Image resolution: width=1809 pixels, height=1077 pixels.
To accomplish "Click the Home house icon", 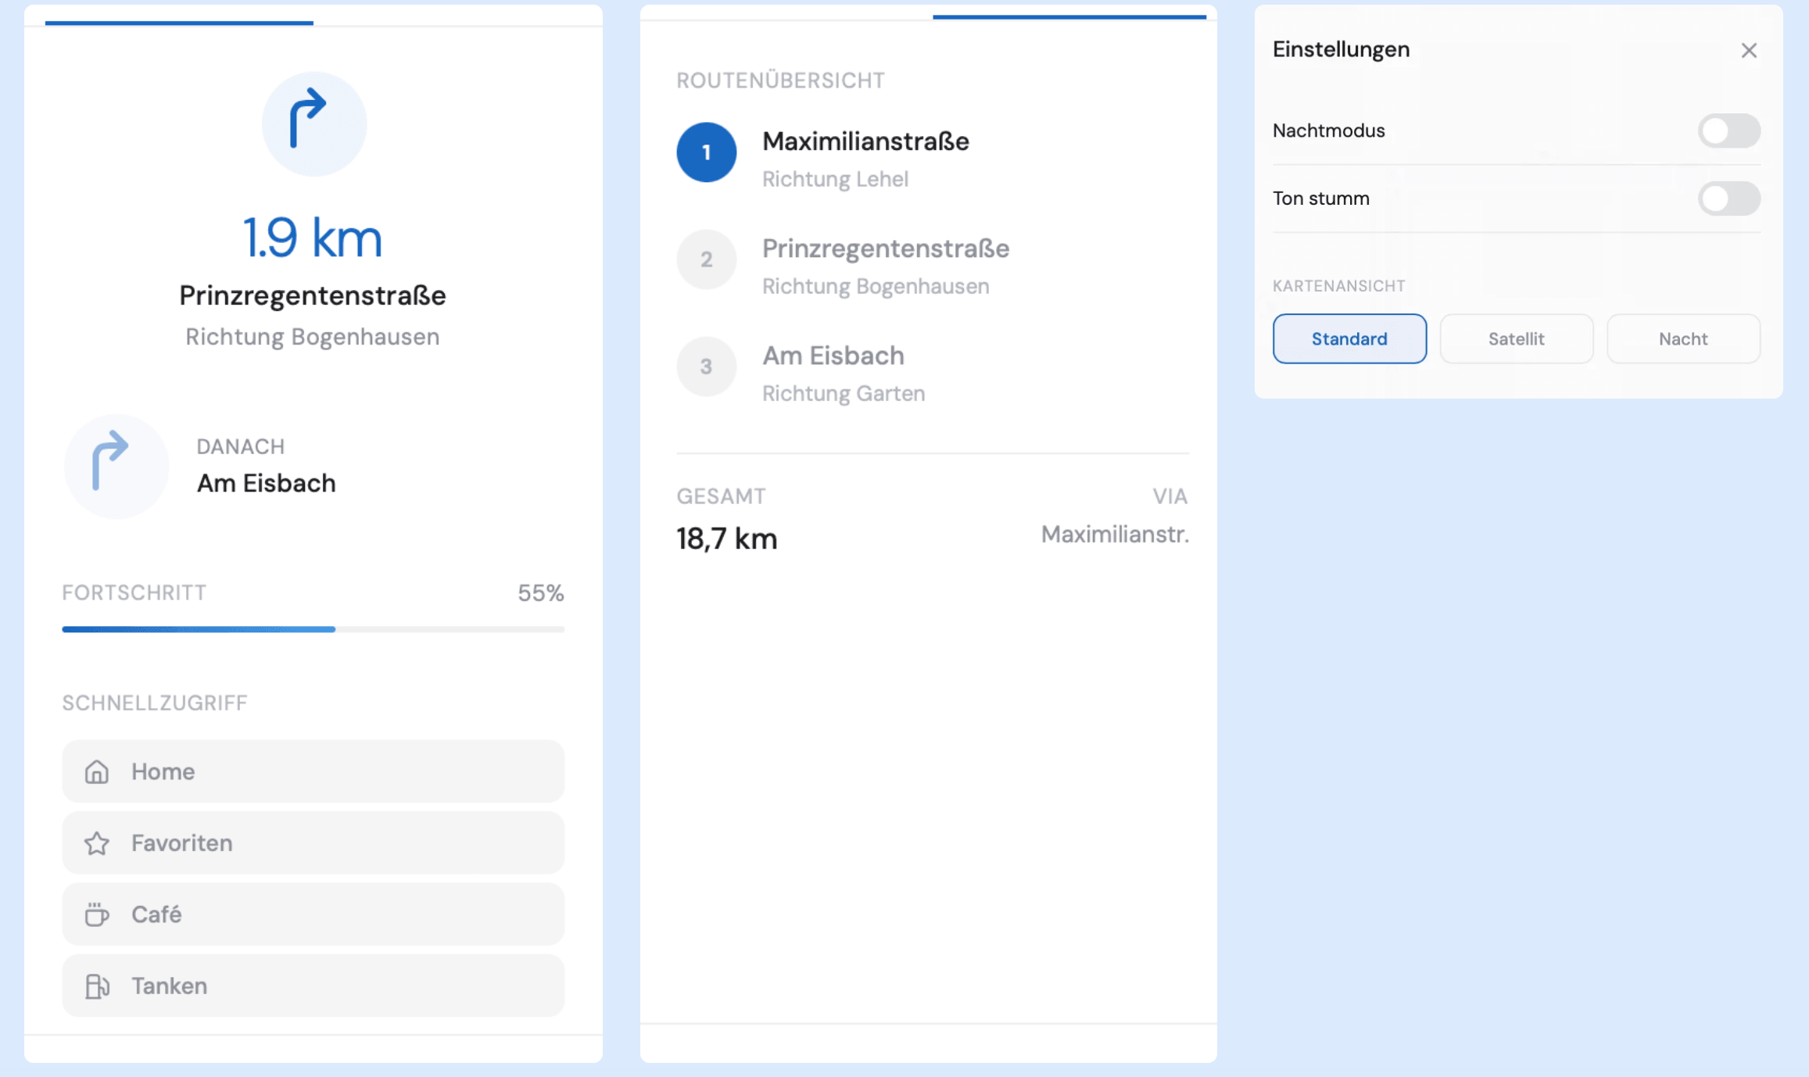I will click(97, 771).
